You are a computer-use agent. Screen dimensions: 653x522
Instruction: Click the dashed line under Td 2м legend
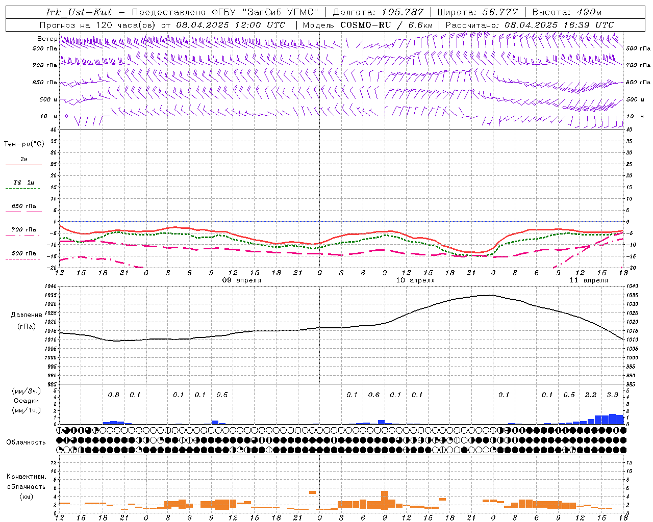coord(22,188)
